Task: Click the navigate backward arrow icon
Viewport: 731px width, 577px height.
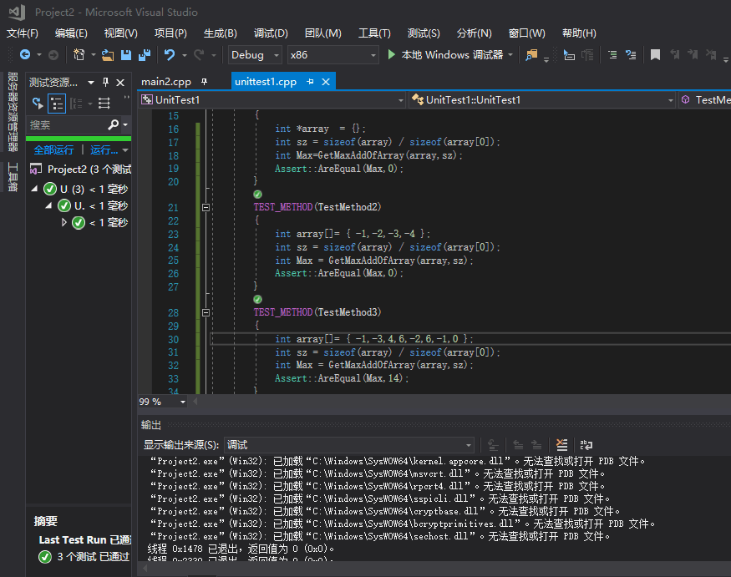Action: pos(25,55)
